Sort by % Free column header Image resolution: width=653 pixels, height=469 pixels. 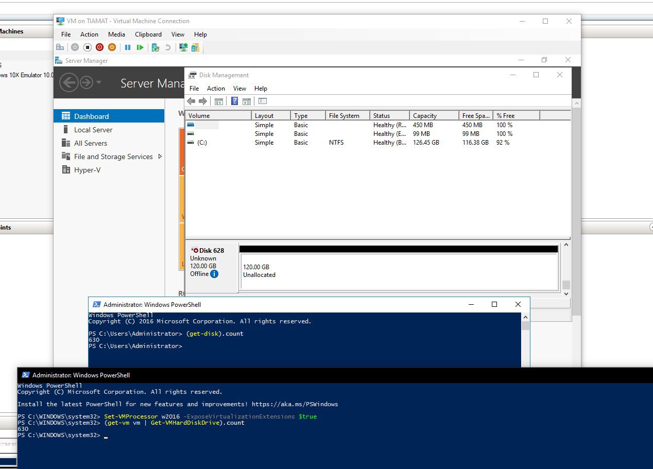(x=517, y=116)
